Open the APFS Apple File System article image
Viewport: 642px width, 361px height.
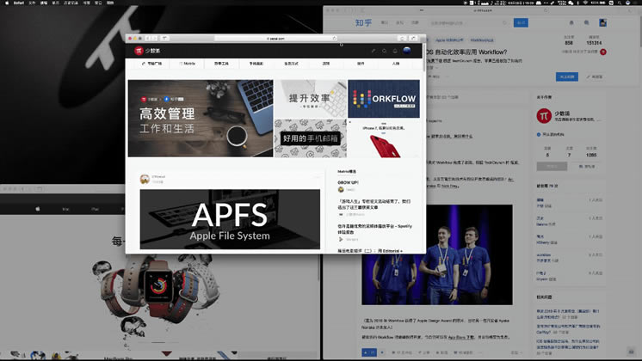pyautogui.click(x=230, y=219)
